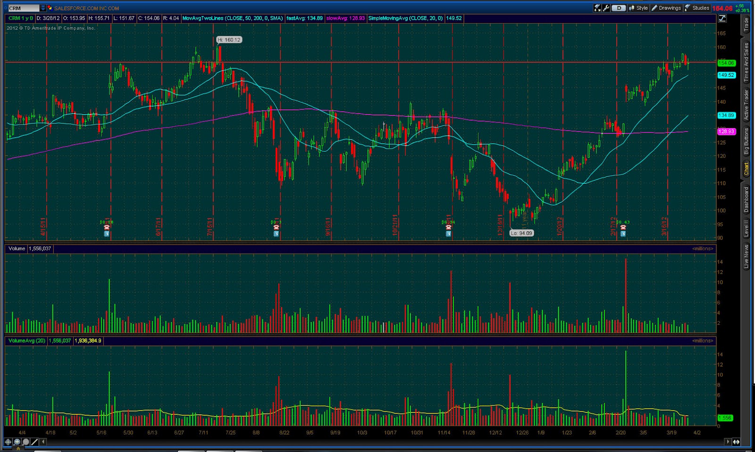
Task: Select the trendline drawing tool
Action: tap(34, 442)
